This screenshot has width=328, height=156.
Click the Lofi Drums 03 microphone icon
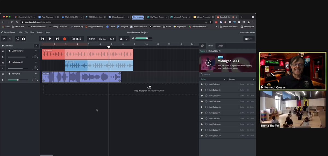[9, 51]
